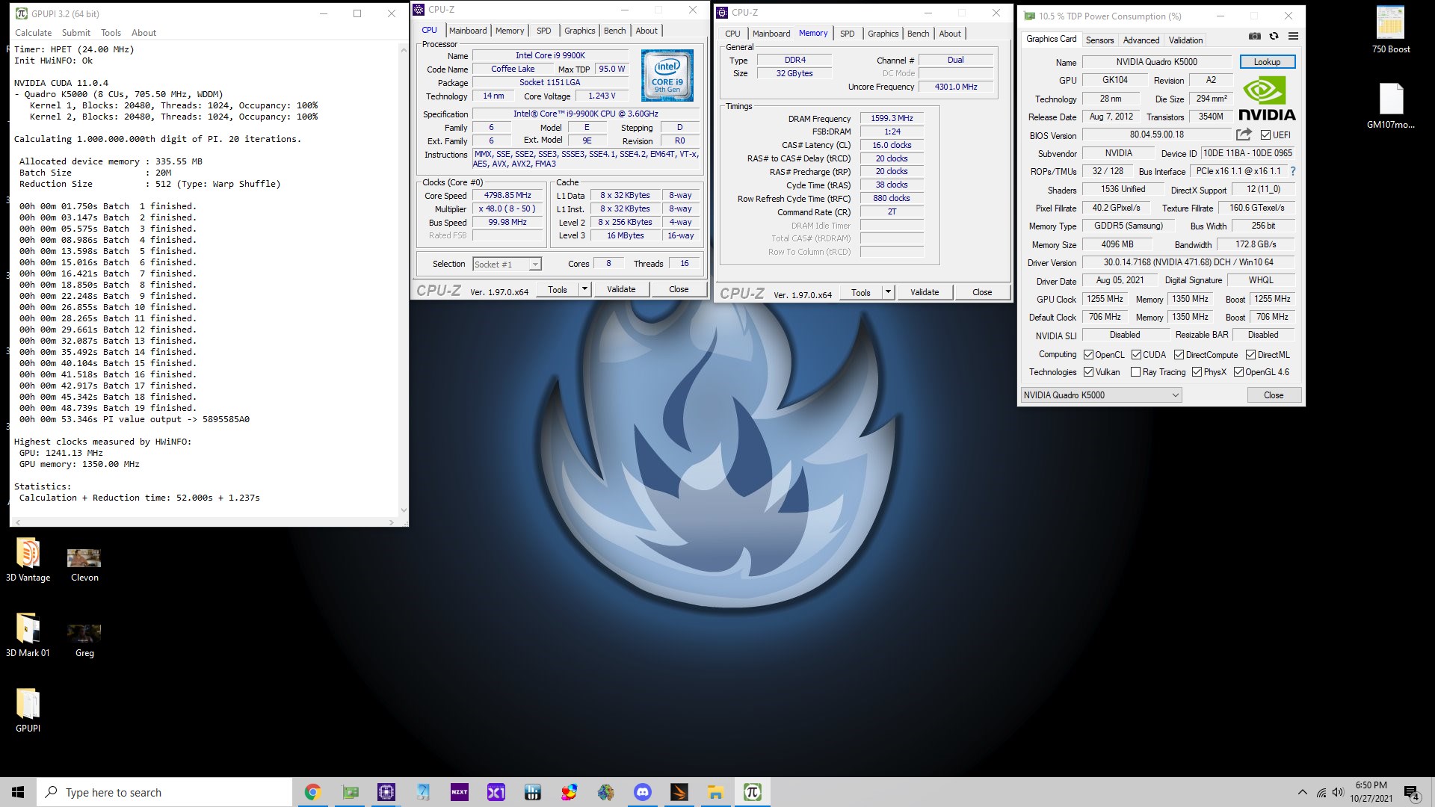1435x807 pixels.
Task: Switch to GPUPI in the taskbar
Action: 752,792
